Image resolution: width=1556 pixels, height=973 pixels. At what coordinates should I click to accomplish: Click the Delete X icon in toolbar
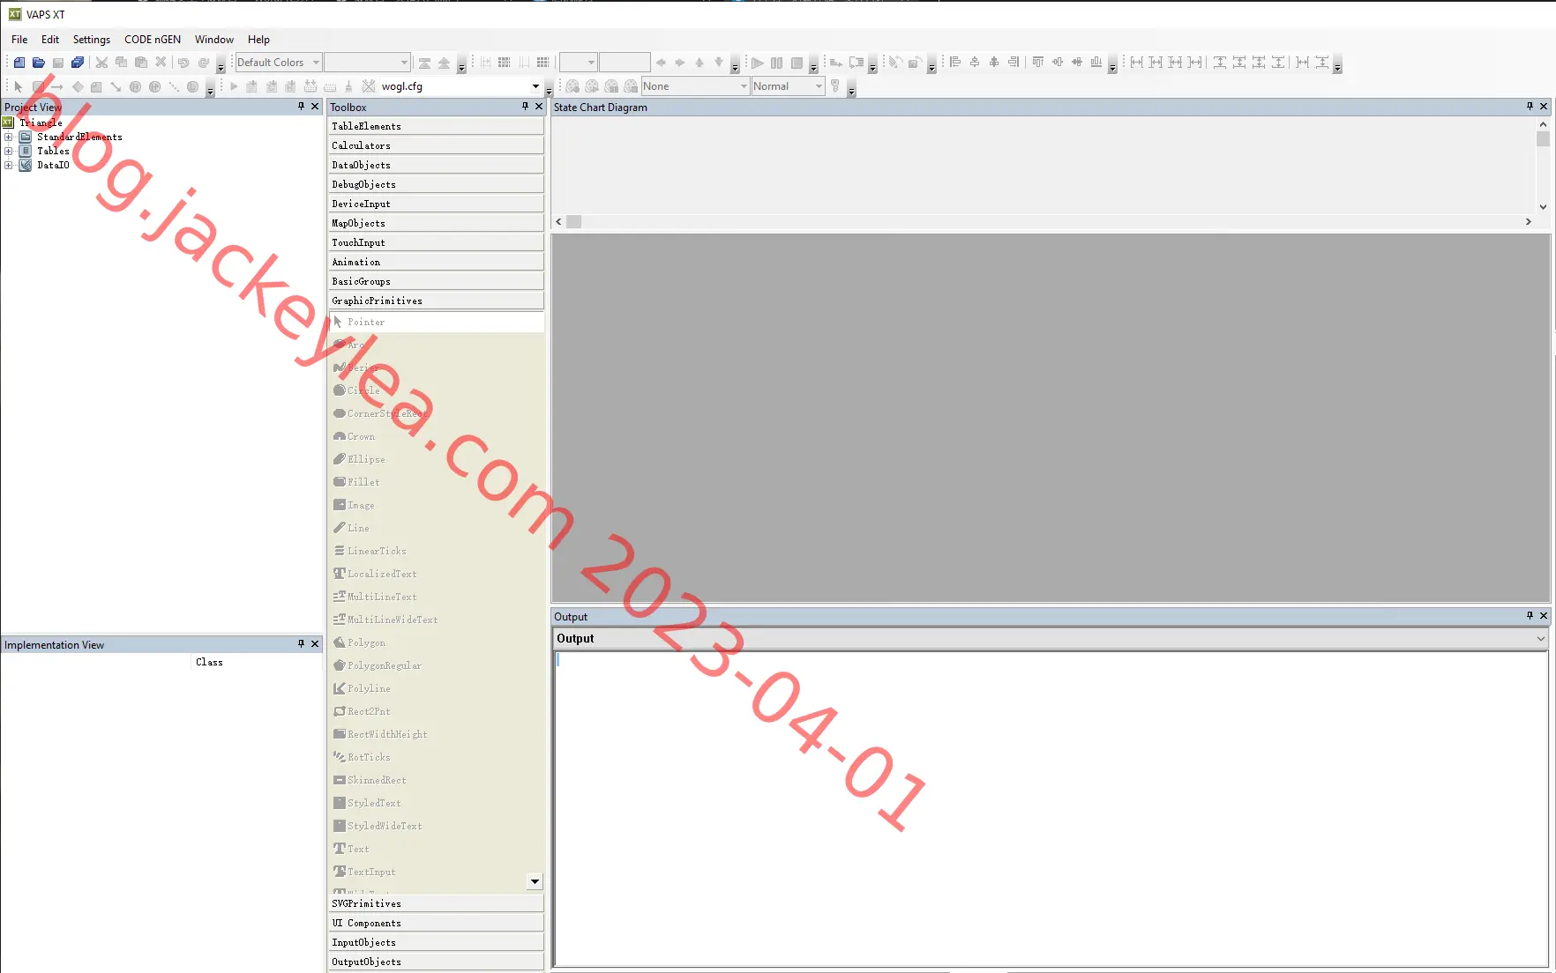[x=161, y=63]
